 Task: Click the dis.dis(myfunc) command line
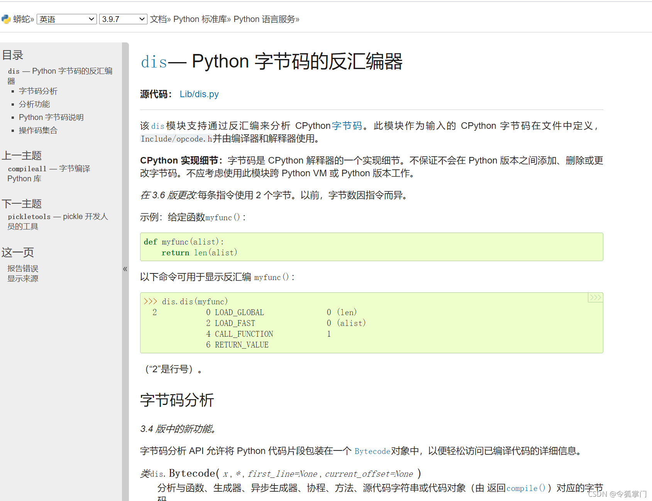(186, 302)
